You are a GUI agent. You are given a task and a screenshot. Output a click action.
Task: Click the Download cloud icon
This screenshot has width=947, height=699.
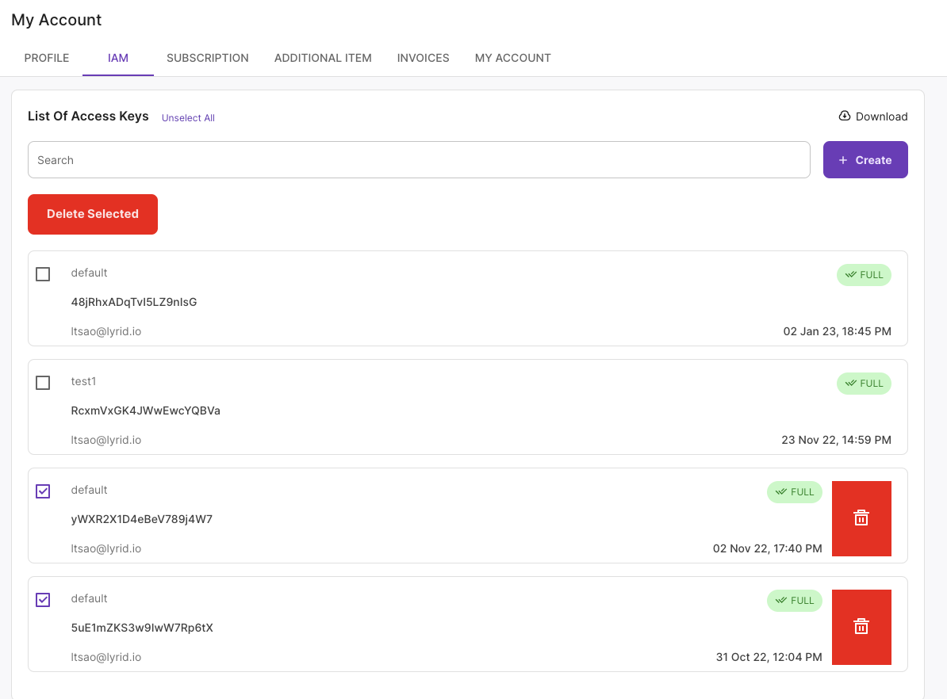(845, 116)
